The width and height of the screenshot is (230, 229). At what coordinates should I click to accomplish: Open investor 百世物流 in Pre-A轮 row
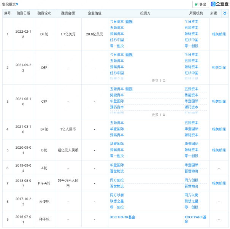[x=117, y=186]
